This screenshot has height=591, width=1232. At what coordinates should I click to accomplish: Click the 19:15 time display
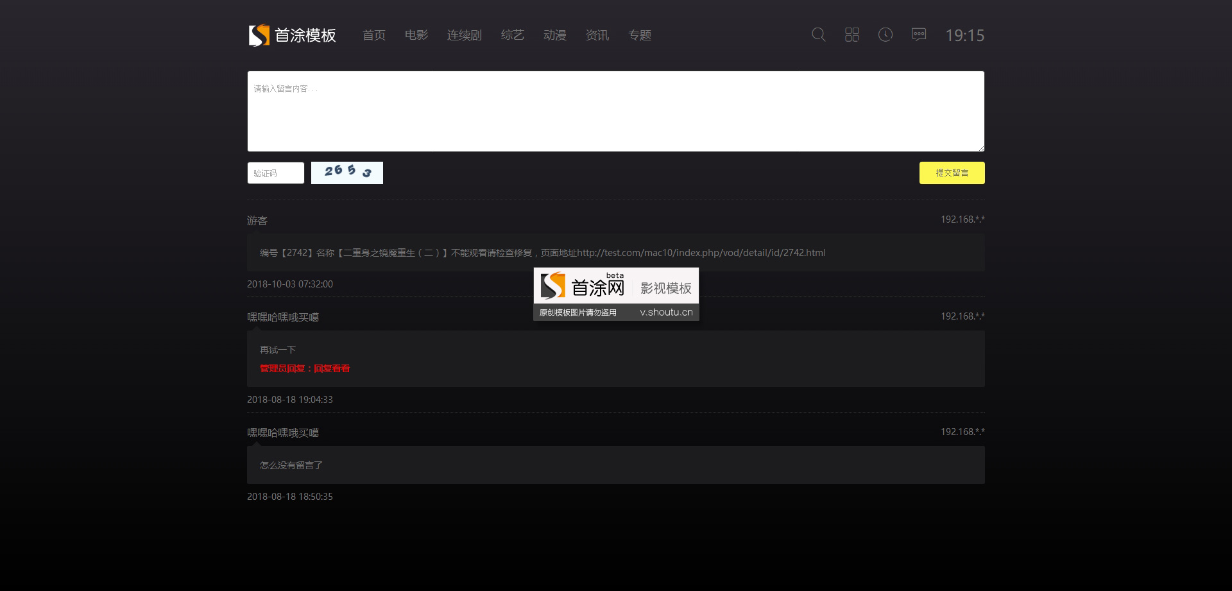(x=965, y=35)
